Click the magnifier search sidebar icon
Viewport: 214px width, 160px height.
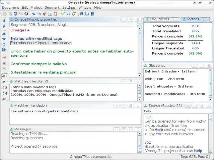point(4,68)
